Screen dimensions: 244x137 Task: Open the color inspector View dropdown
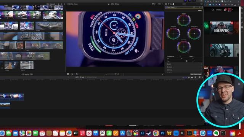tap(200, 10)
